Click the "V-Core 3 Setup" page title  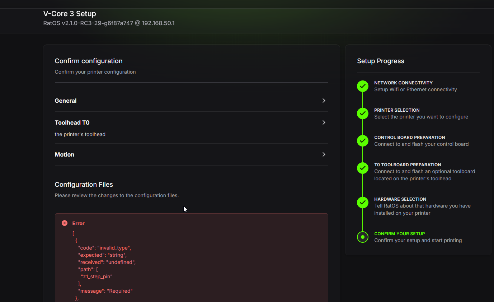[70, 14]
